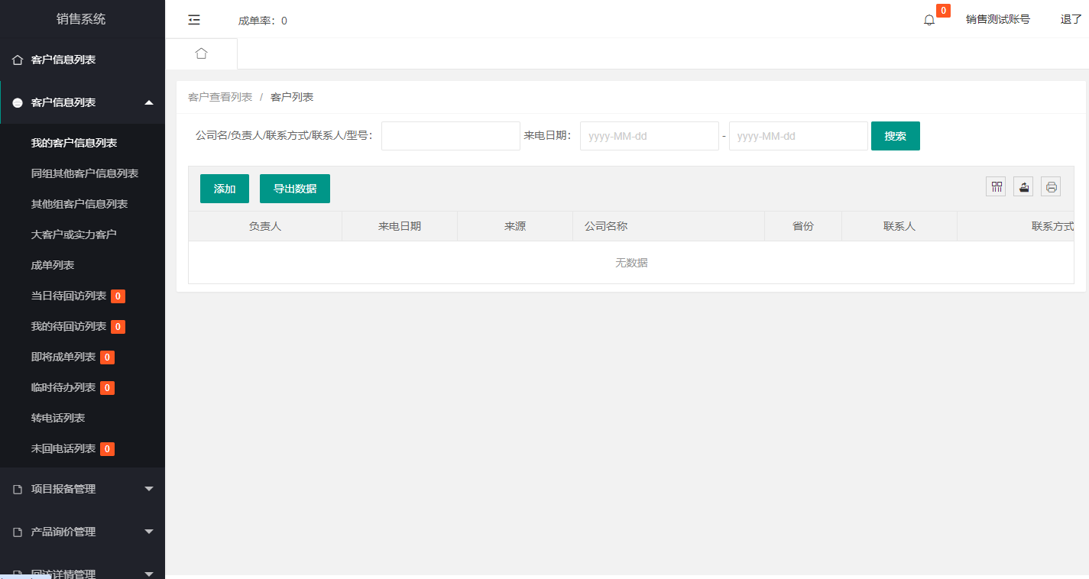Click the 0 badge beside 当日待回访列表
Image resolution: width=1089 pixels, height=579 pixels.
click(118, 296)
